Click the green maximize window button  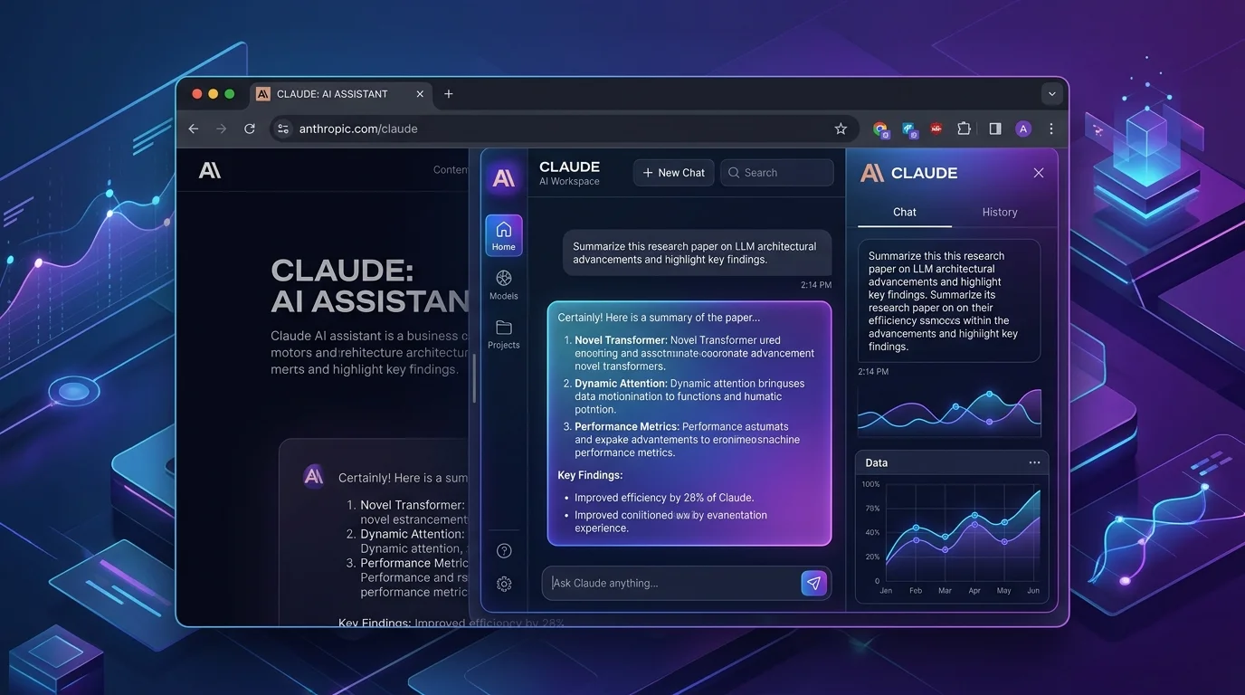(230, 93)
